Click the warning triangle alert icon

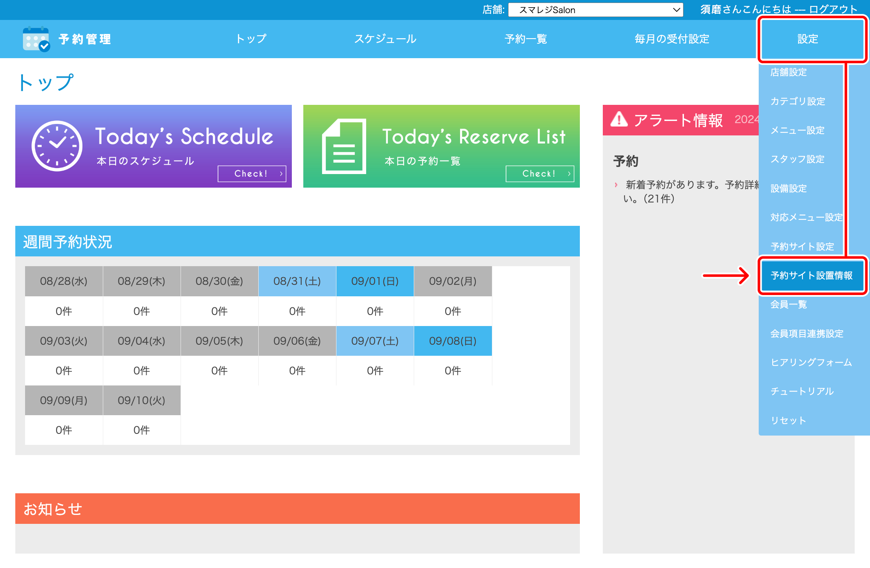pos(619,120)
